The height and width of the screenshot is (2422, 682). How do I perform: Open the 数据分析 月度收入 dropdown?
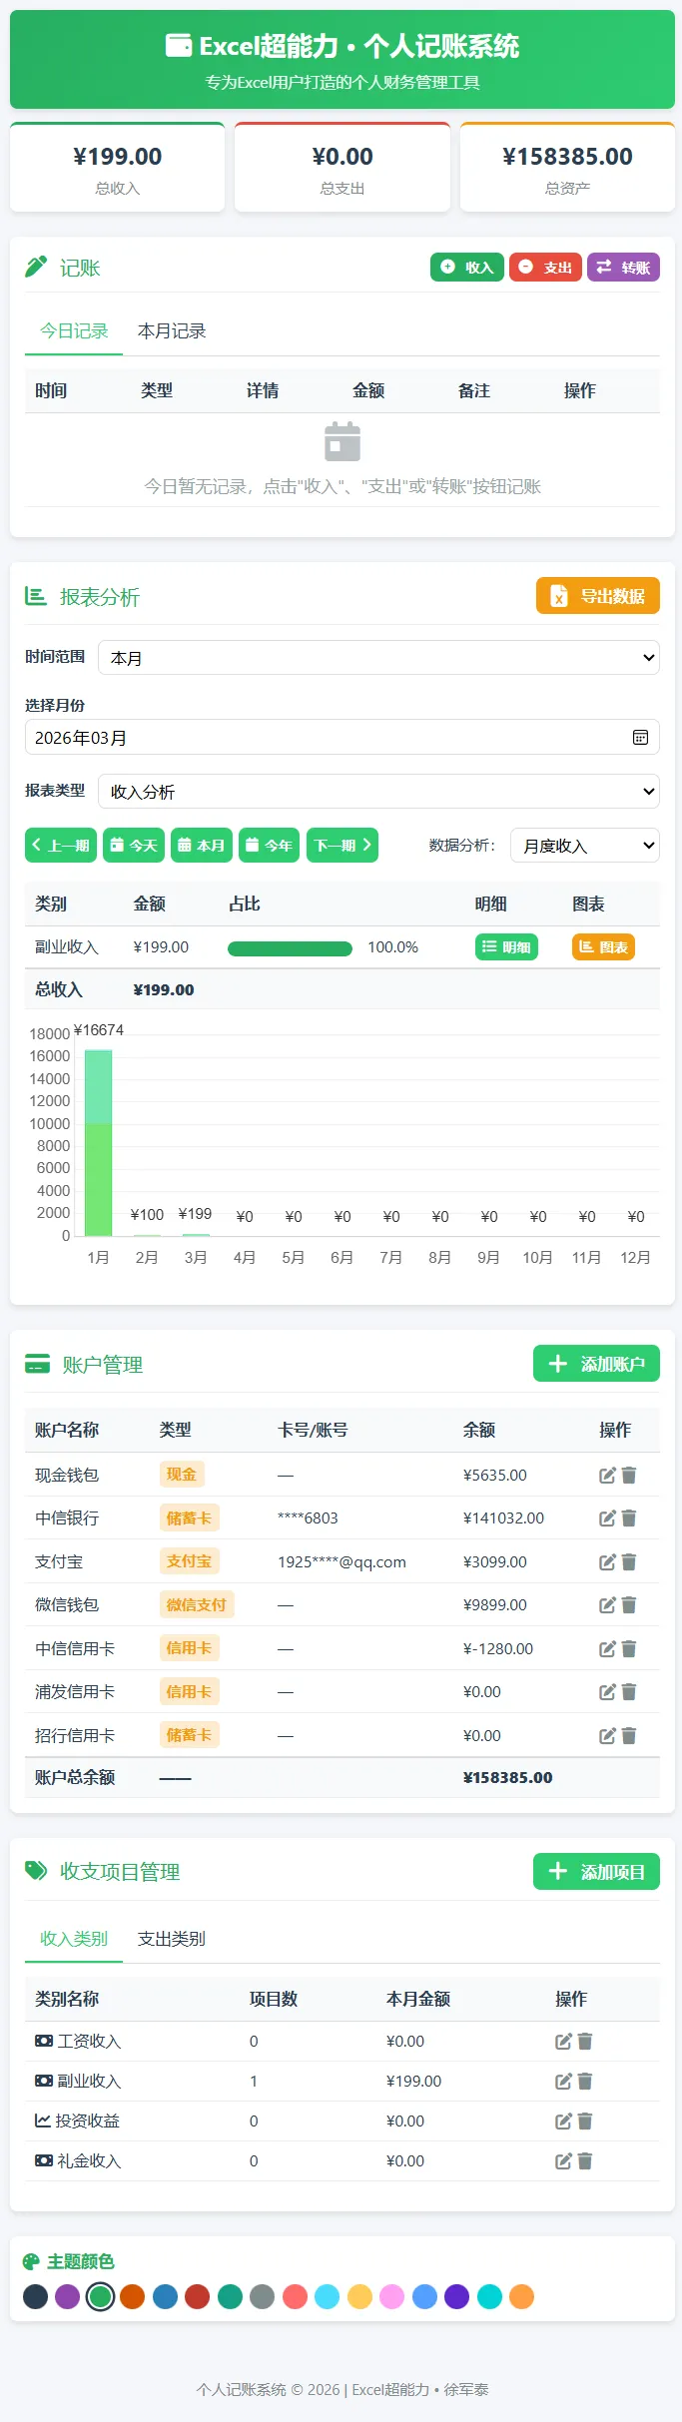tap(584, 846)
